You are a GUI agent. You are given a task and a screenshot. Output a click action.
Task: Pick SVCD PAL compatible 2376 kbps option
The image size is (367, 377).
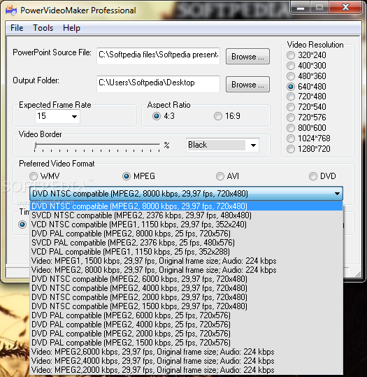tap(186, 243)
